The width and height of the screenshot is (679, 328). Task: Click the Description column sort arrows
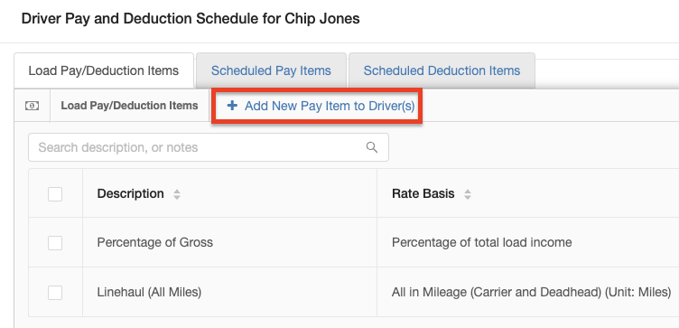tap(177, 194)
